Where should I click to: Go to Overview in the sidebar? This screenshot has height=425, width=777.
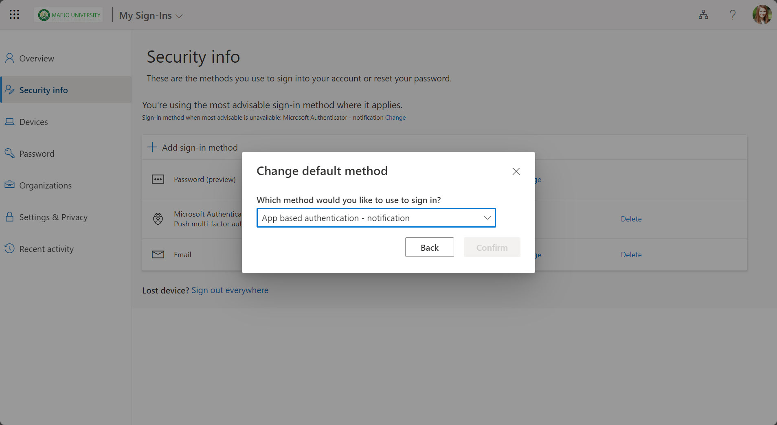[x=37, y=59]
